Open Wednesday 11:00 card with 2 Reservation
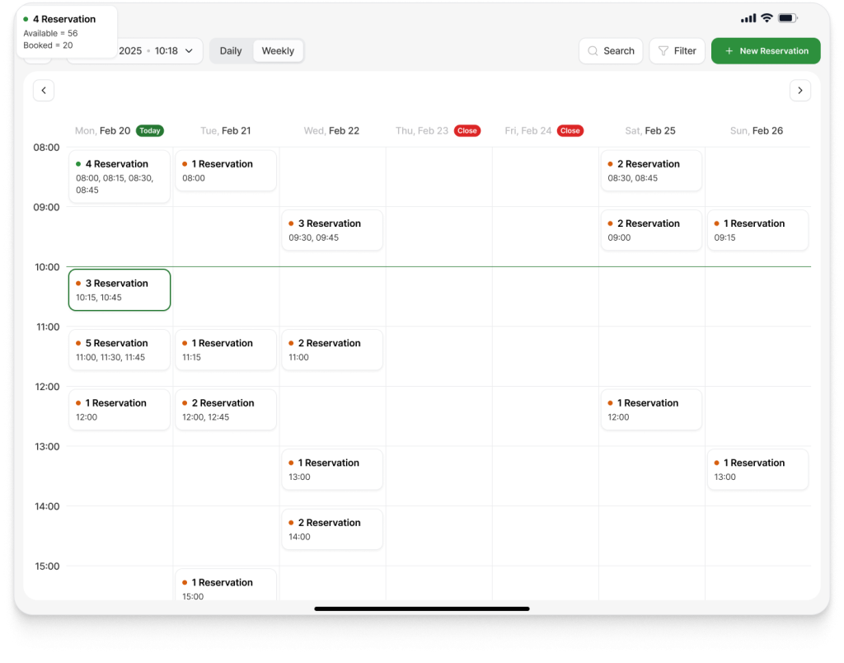Image resolution: width=844 pixels, height=663 pixels. tap(332, 350)
